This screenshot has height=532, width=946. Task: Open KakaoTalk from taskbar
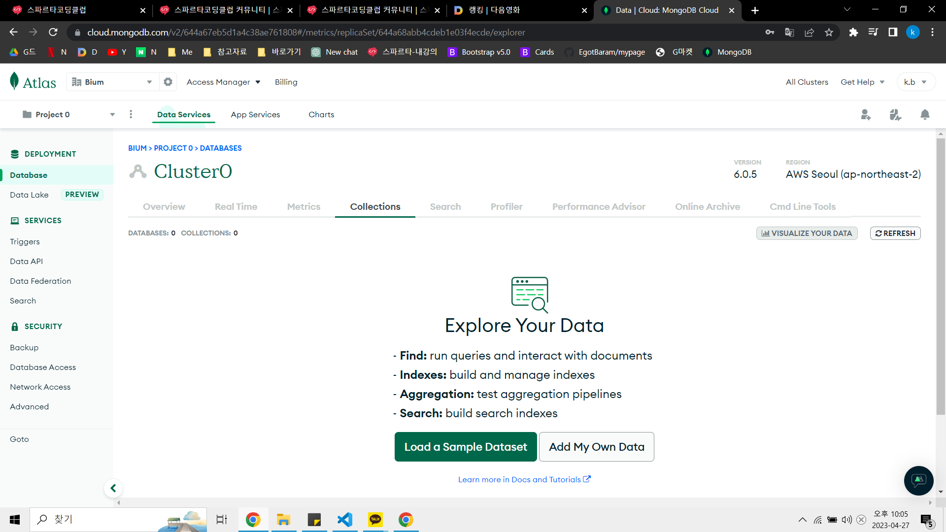click(x=375, y=519)
